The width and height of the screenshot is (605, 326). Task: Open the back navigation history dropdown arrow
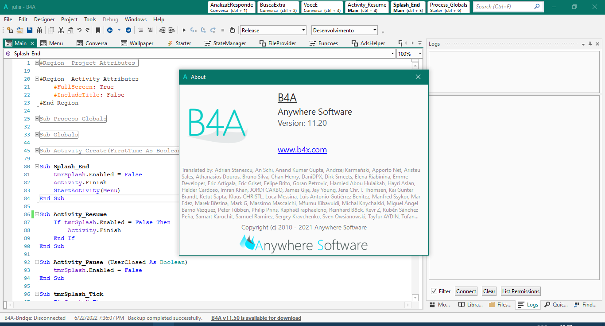(119, 30)
